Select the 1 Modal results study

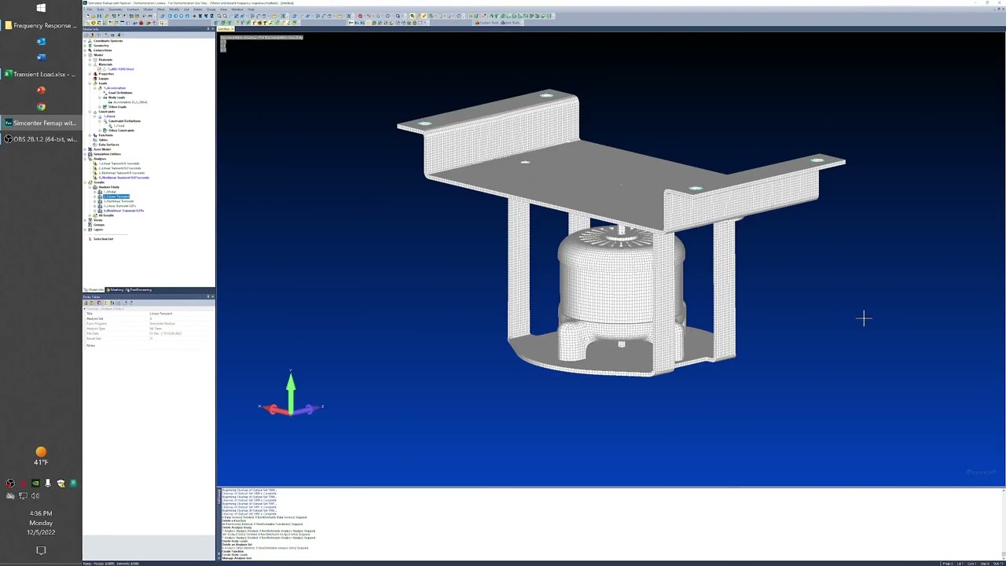(110, 192)
